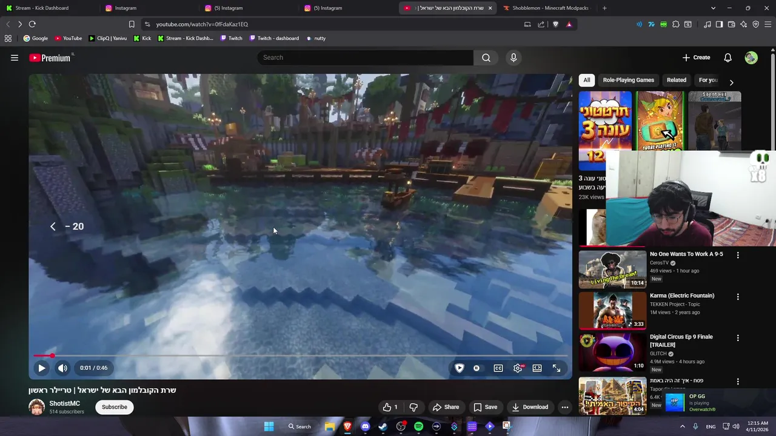Open the ShotistMC channel avatar
Screen dimensions: 776x436
tap(37, 407)
